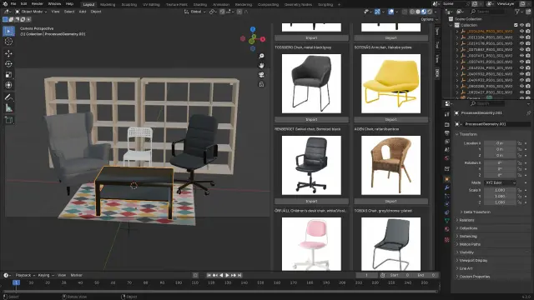The image size is (534, 300).
Task: Open the Material properties tab
Action: click(x=447, y=229)
